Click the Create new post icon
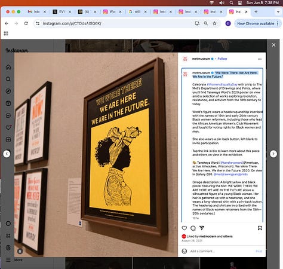 tap(8, 140)
